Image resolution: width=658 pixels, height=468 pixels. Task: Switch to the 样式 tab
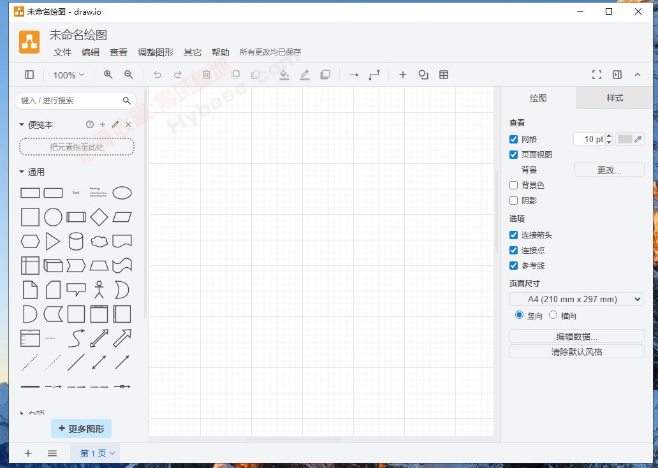(615, 98)
